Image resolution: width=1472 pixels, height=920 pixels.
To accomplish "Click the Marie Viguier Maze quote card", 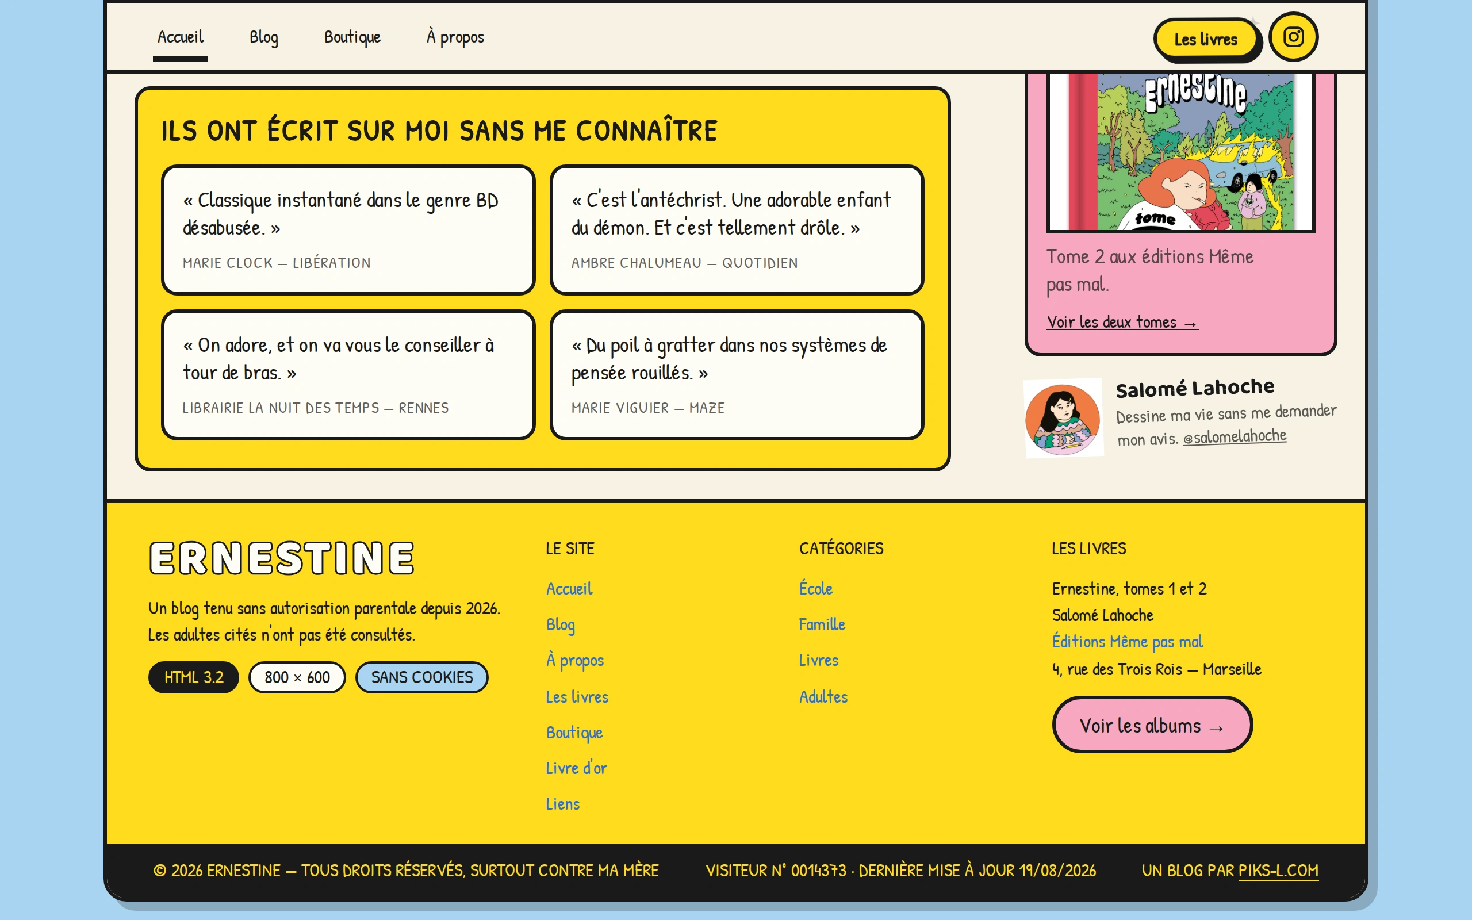I will click(x=737, y=375).
